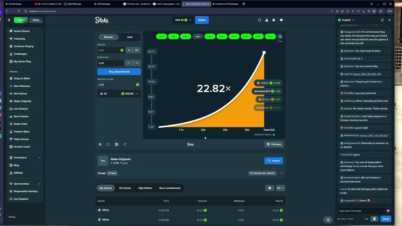Open the emoji picker in chat
402x226 pixels.
coord(388,211)
